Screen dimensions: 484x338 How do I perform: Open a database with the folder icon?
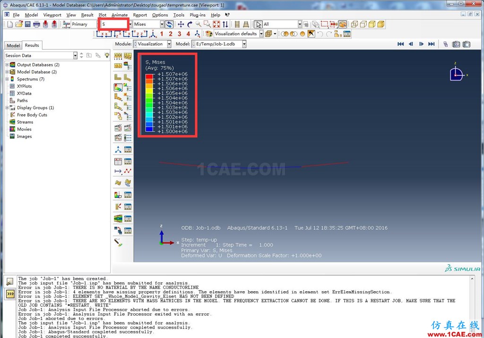point(19,24)
